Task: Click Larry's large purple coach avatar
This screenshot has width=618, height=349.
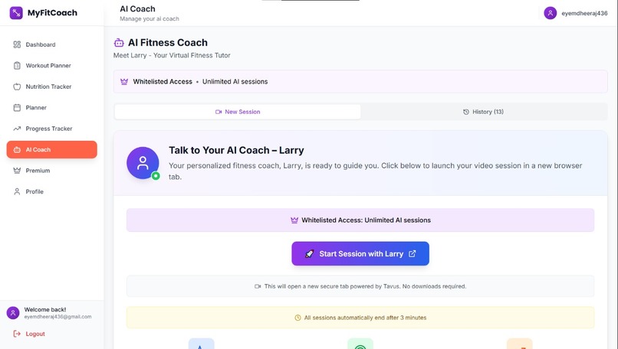Action: click(x=143, y=163)
